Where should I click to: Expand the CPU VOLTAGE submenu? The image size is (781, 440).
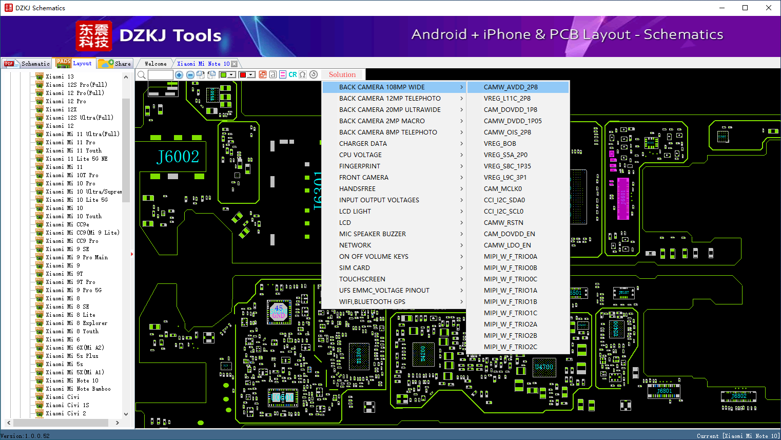click(394, 155)
